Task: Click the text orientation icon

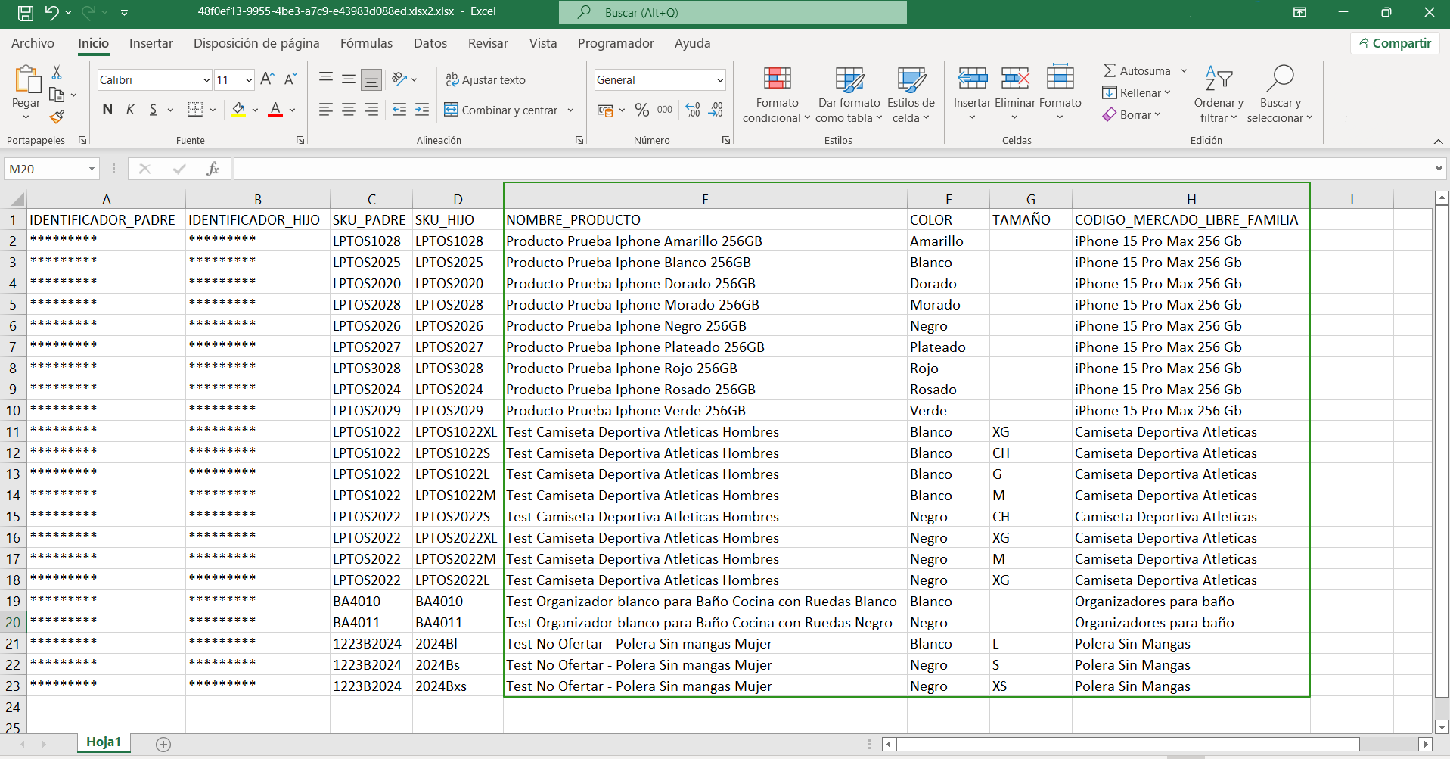Action: [399, 79]
